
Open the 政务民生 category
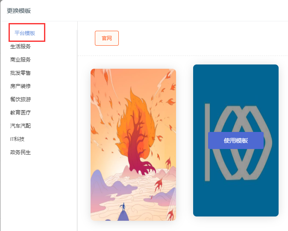point(21,152)
